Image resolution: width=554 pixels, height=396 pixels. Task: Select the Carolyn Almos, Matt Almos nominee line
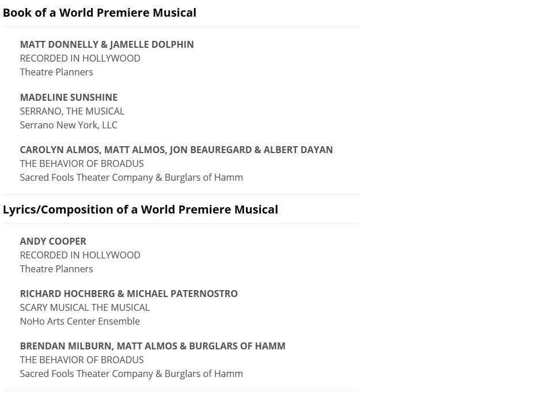pyautogui.click(x=176, y=150)
